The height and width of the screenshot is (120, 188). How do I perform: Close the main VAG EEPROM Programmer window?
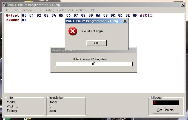183,5
